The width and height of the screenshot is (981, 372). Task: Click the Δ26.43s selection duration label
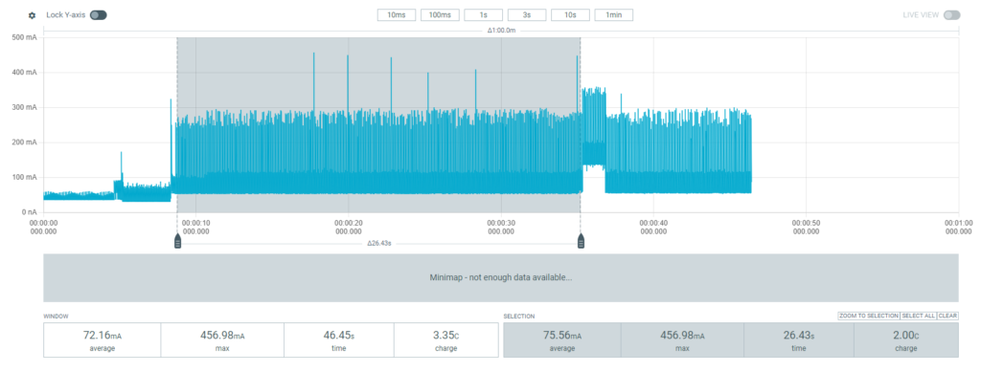coord(379,244)
